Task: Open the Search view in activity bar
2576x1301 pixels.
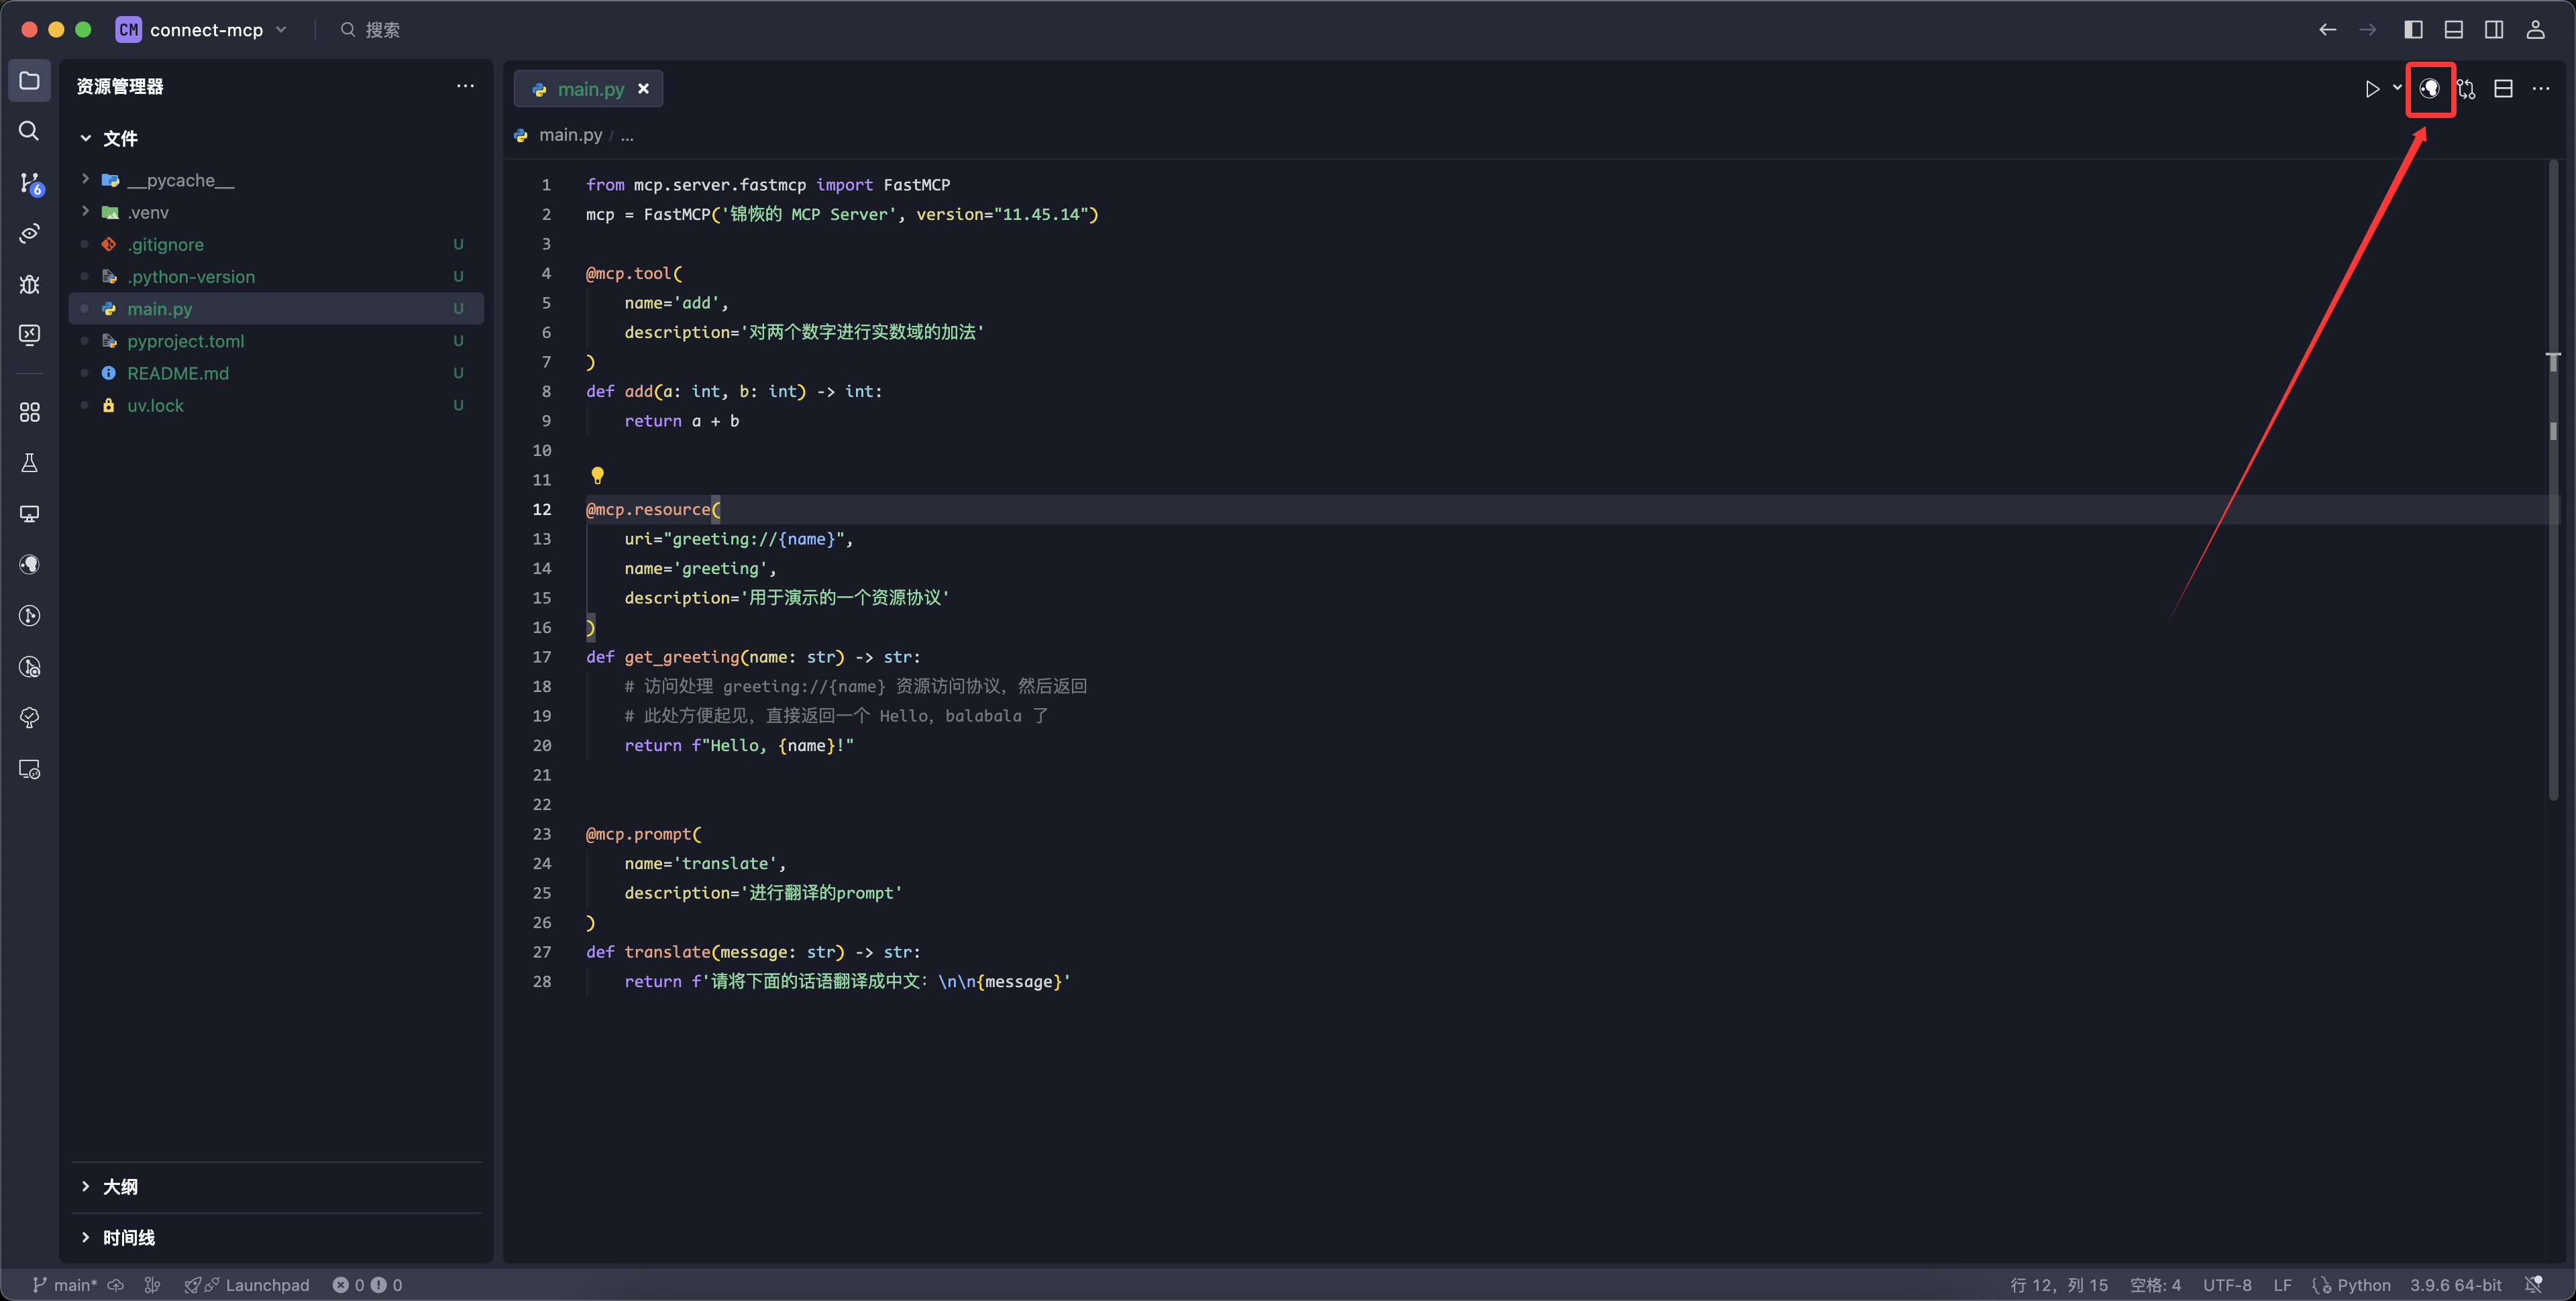Action: tap(29, 131)
